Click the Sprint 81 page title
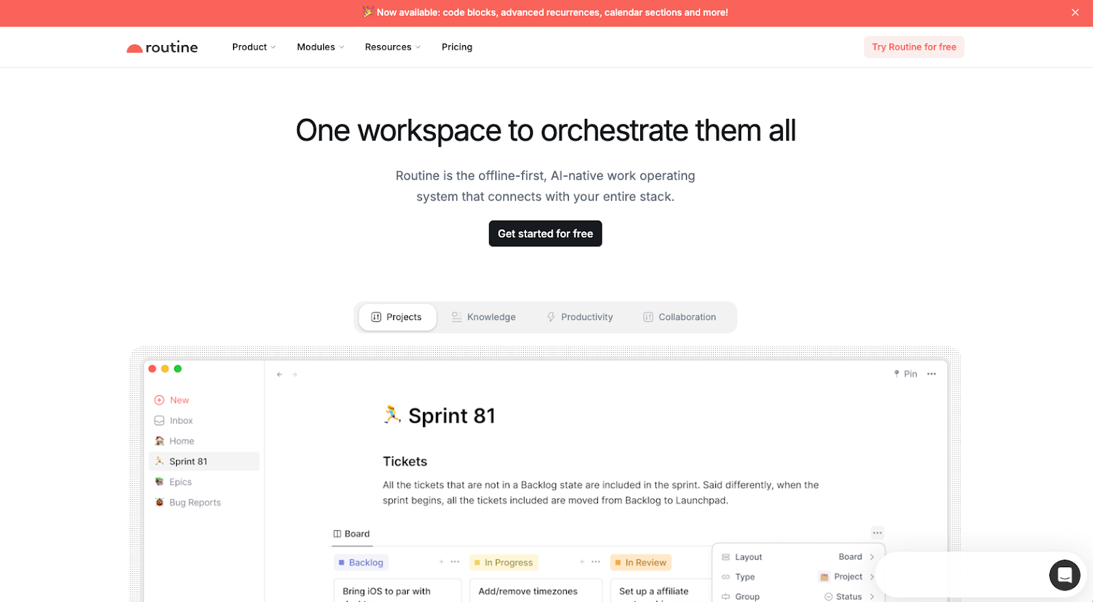This screenshot has height=602, width=1093. point(452,416)
